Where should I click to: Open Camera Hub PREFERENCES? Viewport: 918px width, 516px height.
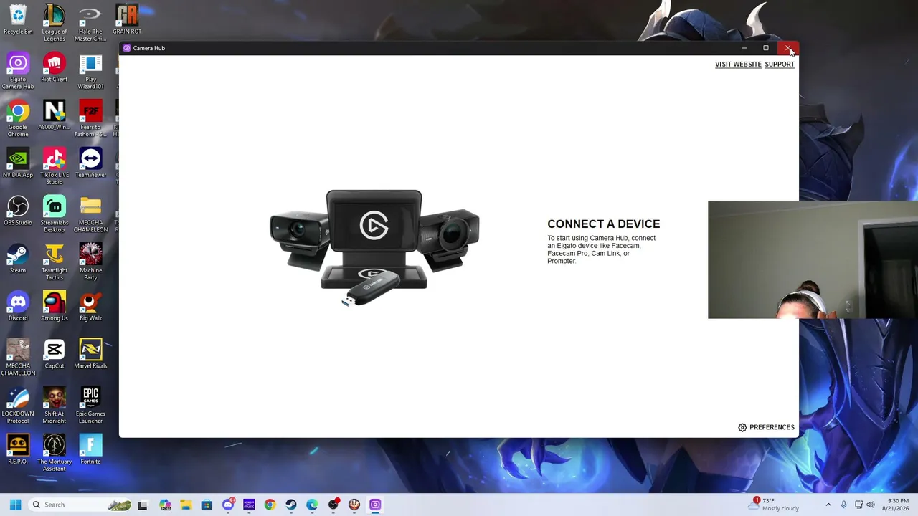click(766, 427)
